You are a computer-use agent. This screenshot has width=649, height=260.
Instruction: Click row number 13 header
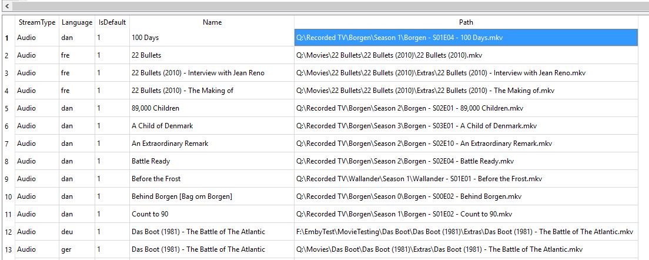click(x=7, y=249)
